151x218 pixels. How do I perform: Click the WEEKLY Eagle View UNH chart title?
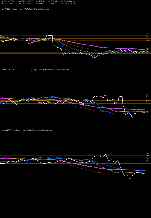36,70
